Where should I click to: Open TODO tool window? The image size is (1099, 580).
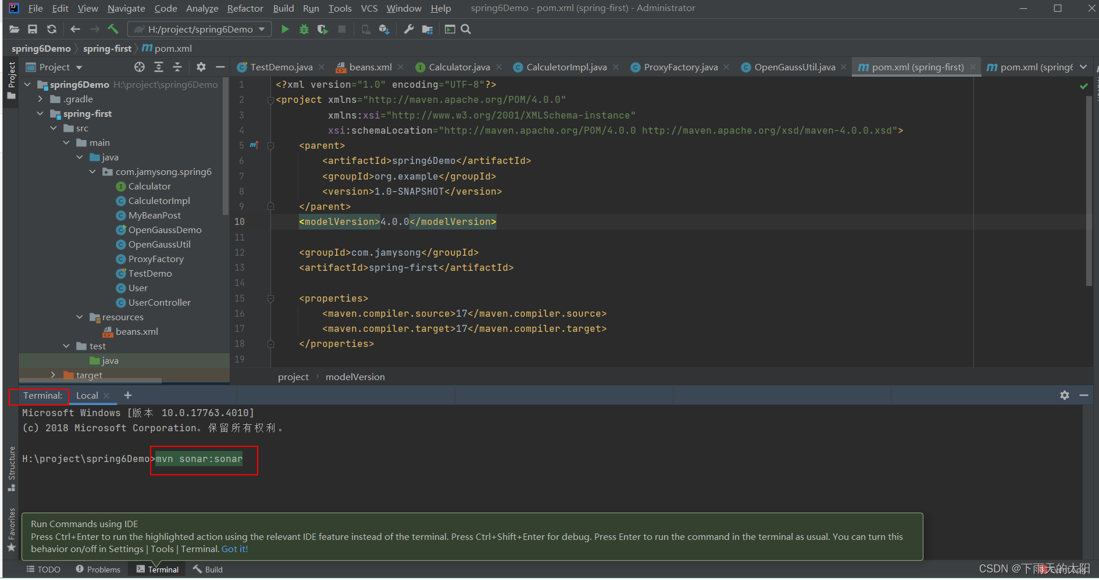click(44, 570)
